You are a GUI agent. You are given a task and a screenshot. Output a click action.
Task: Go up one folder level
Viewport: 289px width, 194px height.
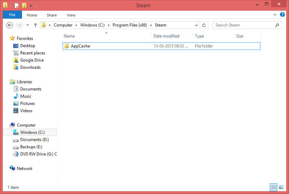coord(35,25)
